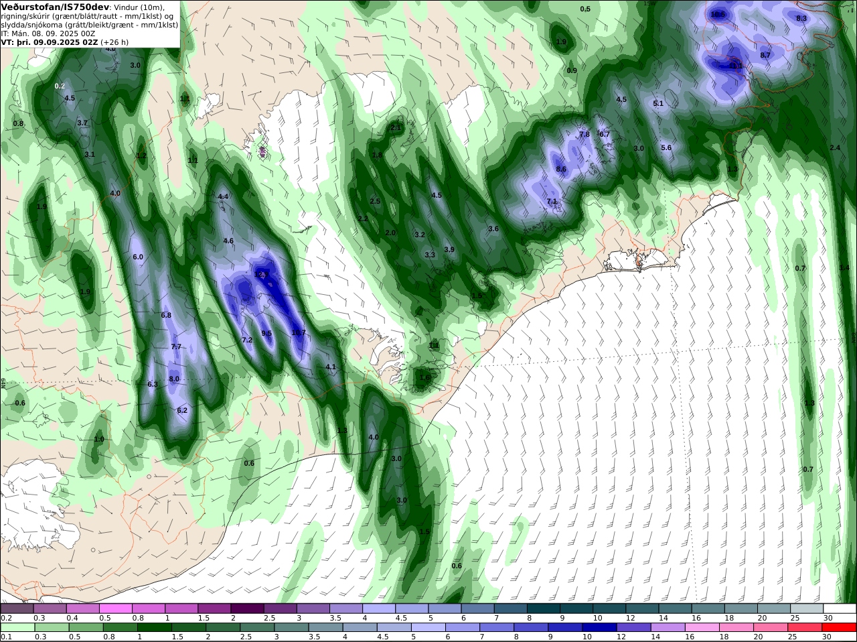This screenshot has height=642, width=857.
Task: Click the precipitation value 3.2 on the map
Action: click(420, 235)
